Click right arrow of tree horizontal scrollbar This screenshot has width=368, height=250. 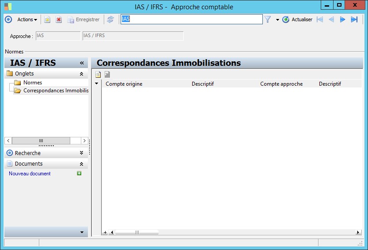(x=84, y=140)
